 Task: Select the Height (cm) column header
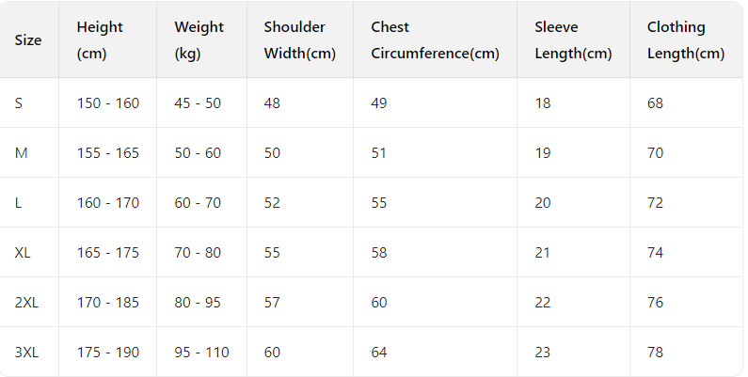(100, 40)
